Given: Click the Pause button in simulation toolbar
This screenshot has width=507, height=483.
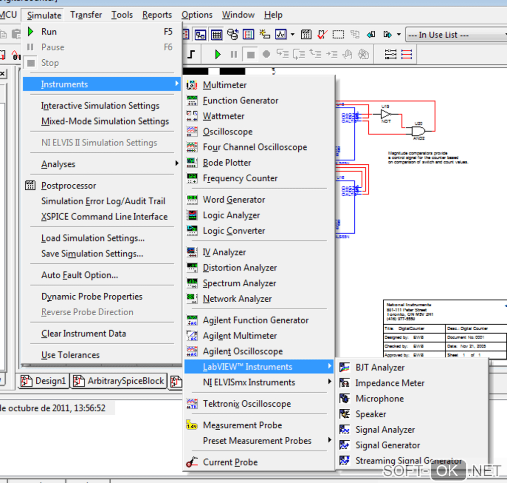Looking at the screenshot, I should pos(234,54).
